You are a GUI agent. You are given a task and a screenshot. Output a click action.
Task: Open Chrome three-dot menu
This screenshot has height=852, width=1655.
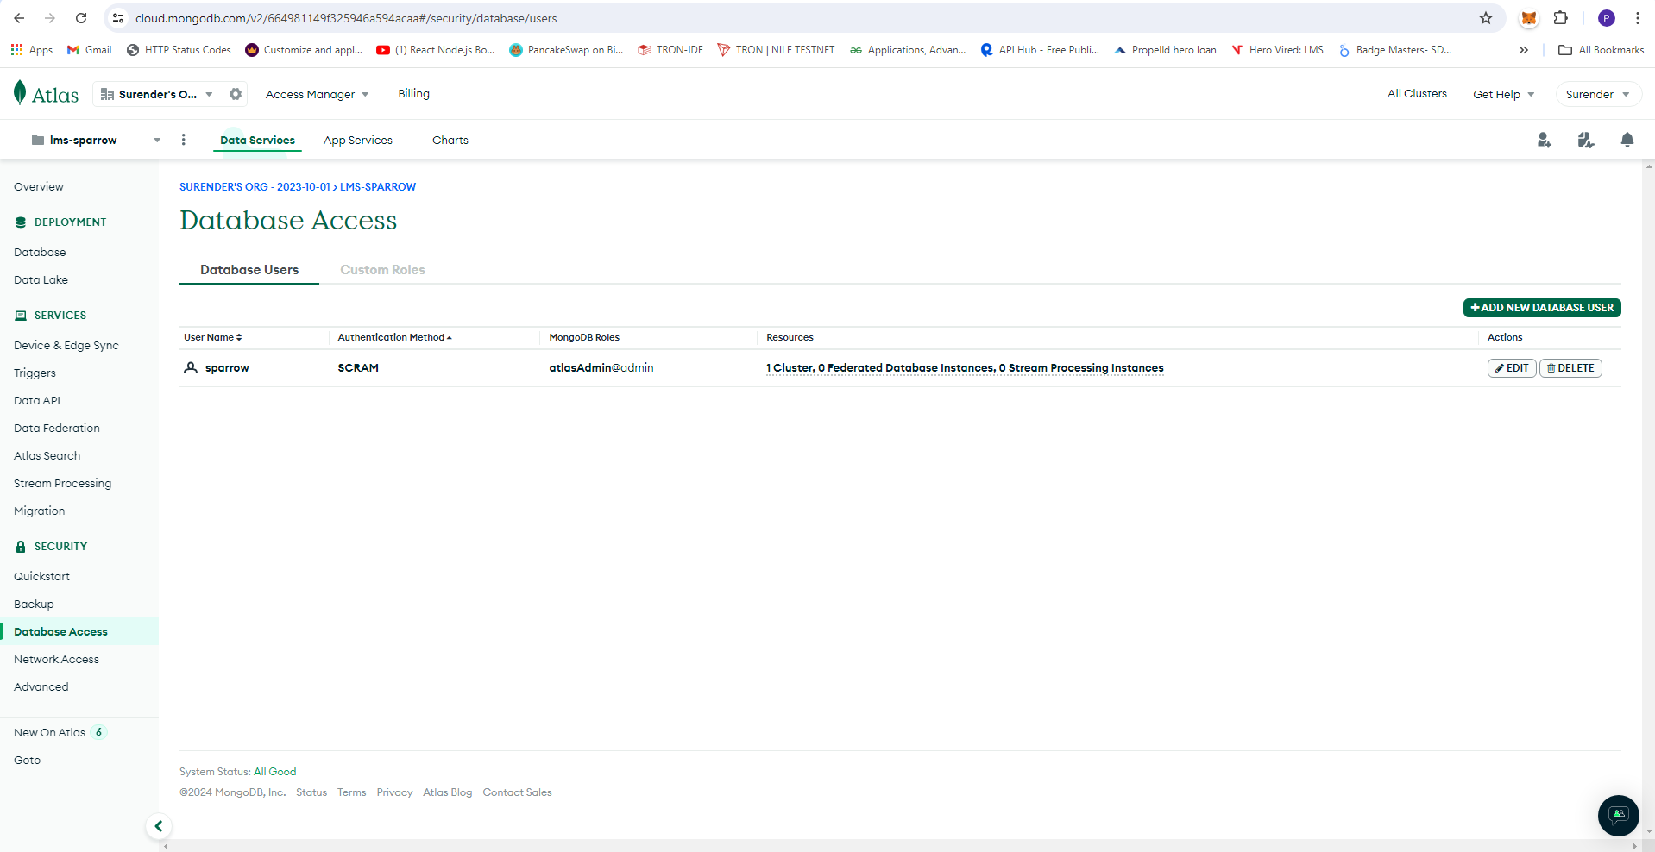1638,18
